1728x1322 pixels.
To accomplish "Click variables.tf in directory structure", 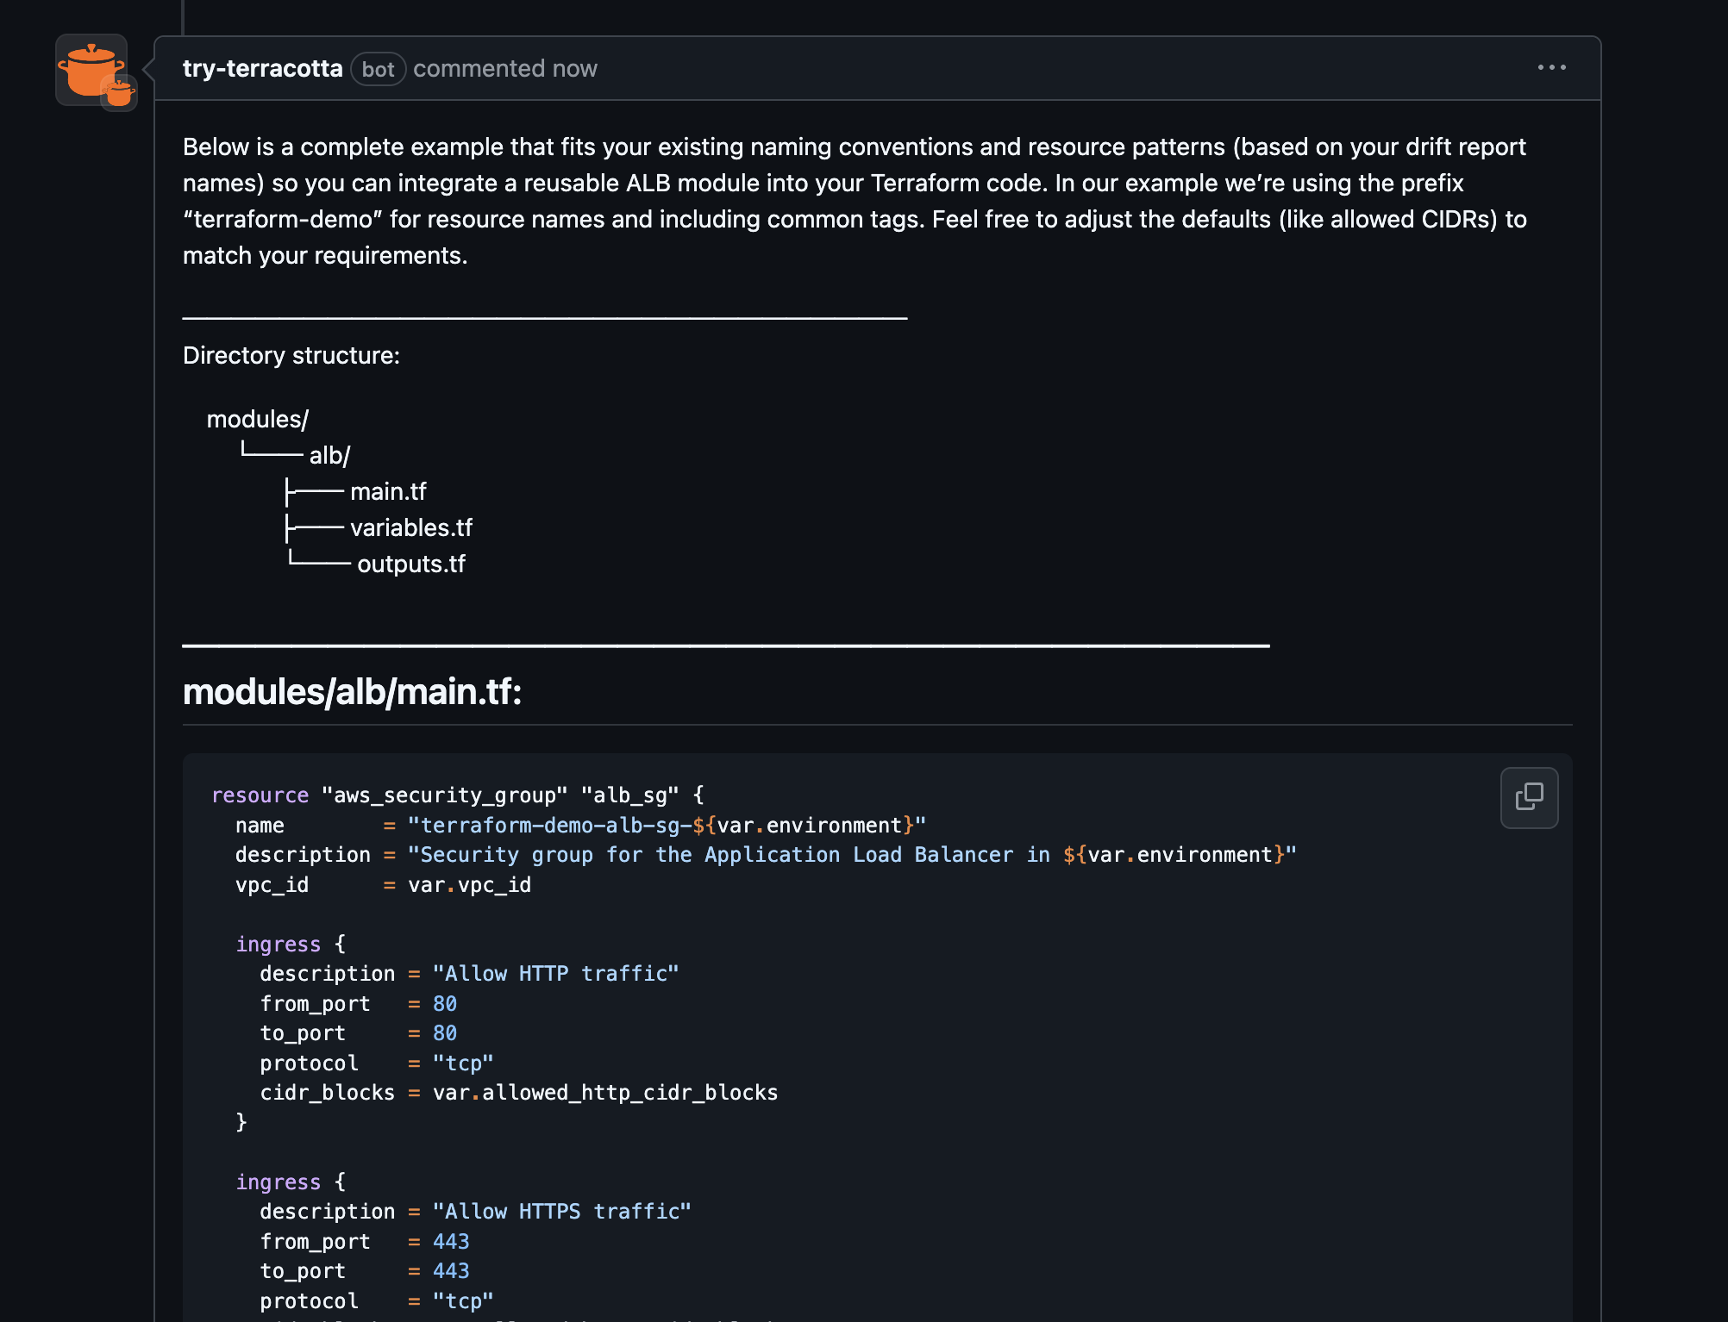I will (411, 528).
